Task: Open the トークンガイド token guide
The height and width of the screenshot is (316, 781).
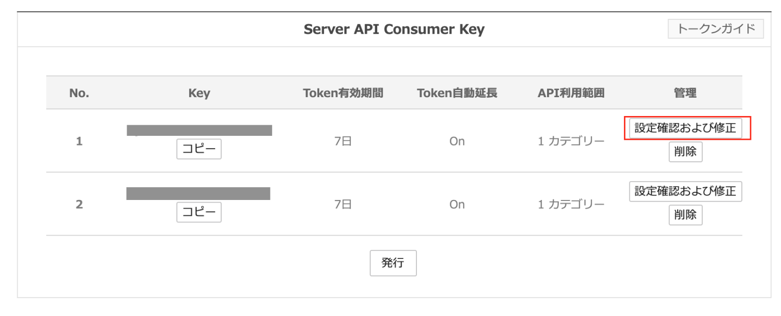Action: 715,28
